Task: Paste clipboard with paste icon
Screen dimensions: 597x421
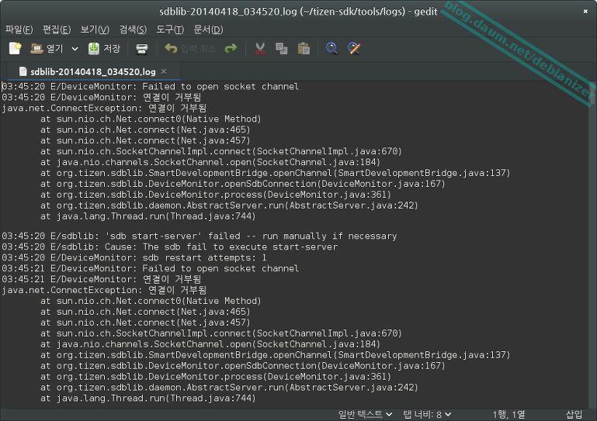Action: [304, 49]
